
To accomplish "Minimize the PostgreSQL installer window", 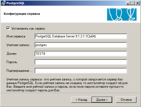I will 128,3.
